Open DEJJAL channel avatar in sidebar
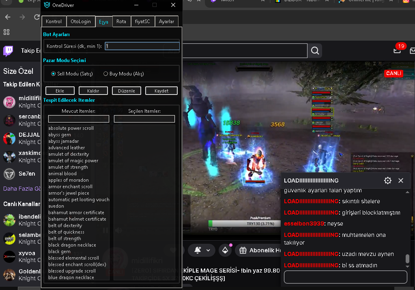 pyautogui.click(x=9, y=139)
